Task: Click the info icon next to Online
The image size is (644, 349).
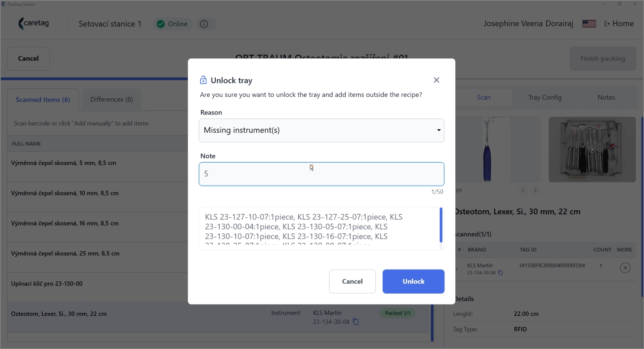Action: tap(204, 24)
